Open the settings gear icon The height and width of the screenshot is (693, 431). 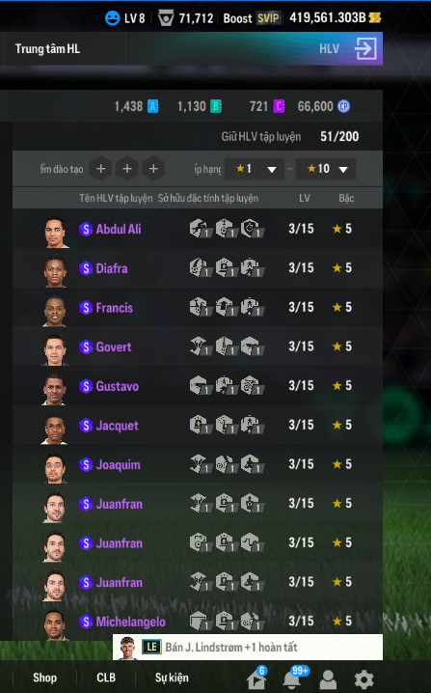[x=364, y=679]
